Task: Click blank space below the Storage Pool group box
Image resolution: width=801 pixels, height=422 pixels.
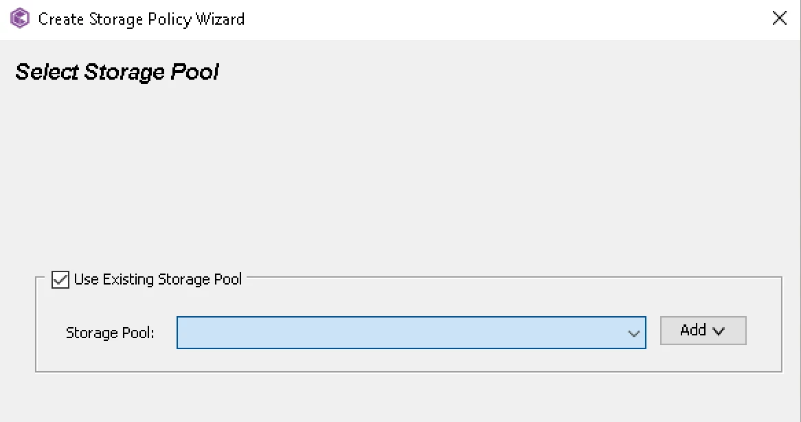Action: click(398, 397)
